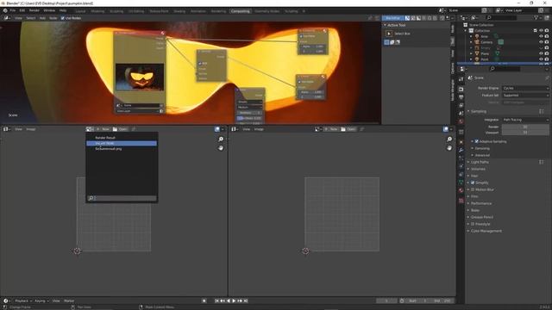Switch to the Layout workspace tab
The height and width of the screenshot is (310, 552).
click(80, 11)
